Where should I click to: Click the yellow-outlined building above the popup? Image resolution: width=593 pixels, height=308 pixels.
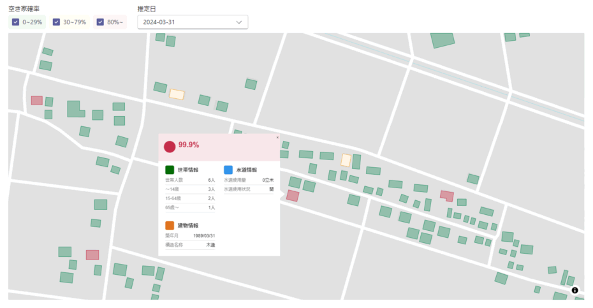coord(177,94)
